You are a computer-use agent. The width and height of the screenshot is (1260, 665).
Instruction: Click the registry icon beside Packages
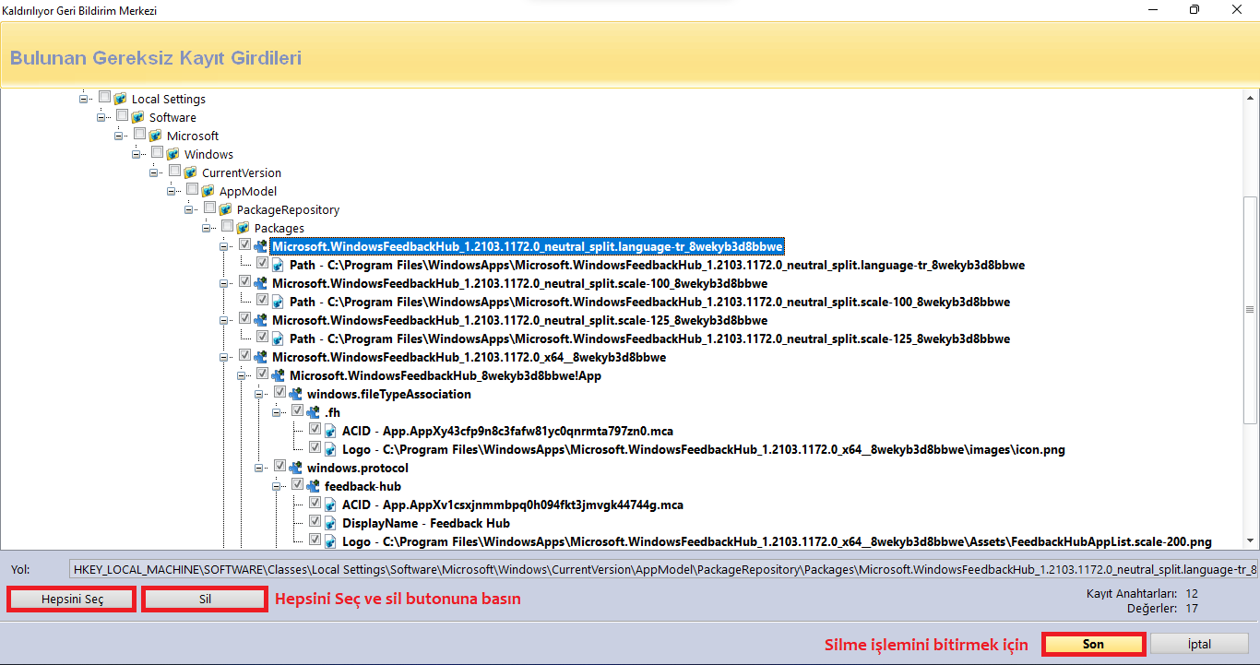coord(244,228)
